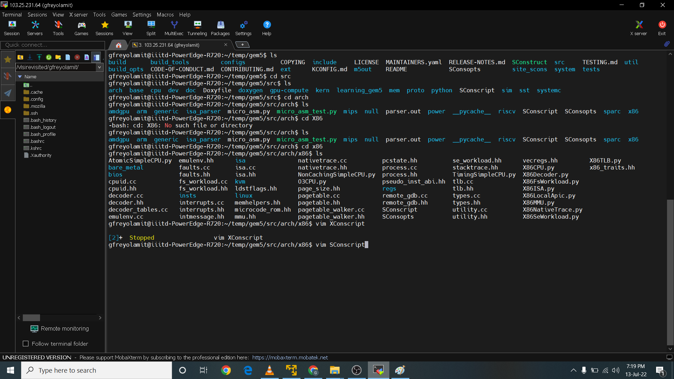The width and height of the screenshot is (674, 379).
Task: Open the mobaxterm.mobatek.net link
Action: pos(290,357)
